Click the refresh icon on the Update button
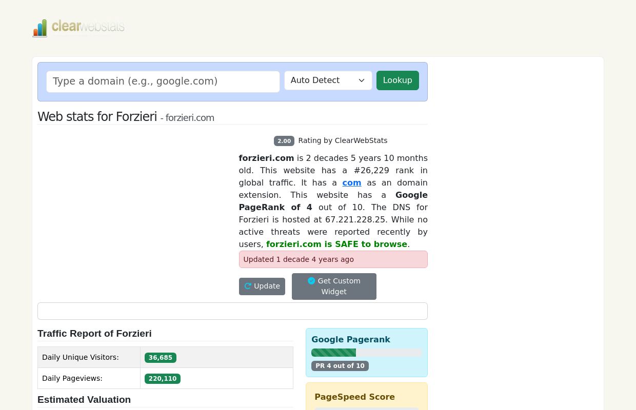Viewport: 636px width, 410px height. tap(248, 286)
